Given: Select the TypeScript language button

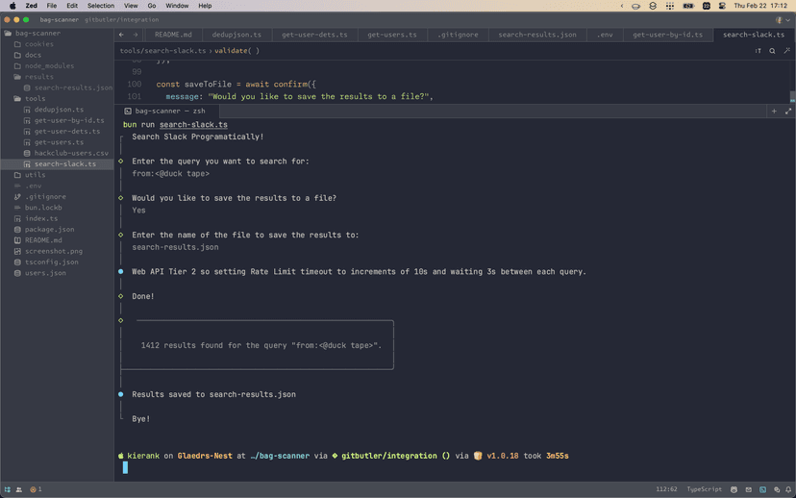Looking at the screenshot, I should pos(705,489).
